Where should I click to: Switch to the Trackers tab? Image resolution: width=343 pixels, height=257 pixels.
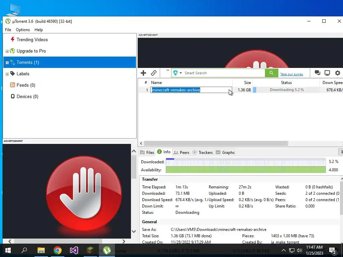(203, 153)
